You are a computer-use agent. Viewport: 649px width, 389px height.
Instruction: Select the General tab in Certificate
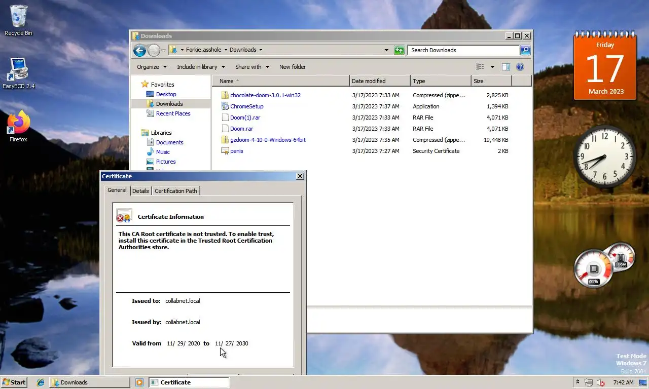pyautogui.click(x=117, y=190)
